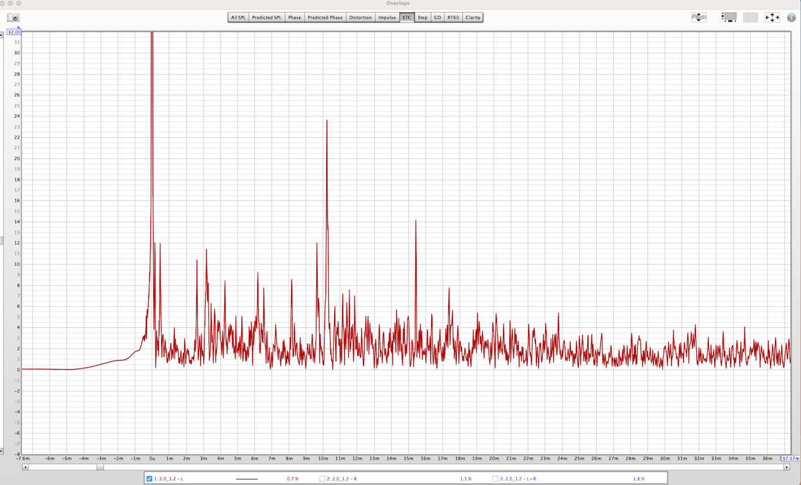Viewport: 801px width, 485px height.
Task: Open graph controls gear icon
Action: pos(791,18)
